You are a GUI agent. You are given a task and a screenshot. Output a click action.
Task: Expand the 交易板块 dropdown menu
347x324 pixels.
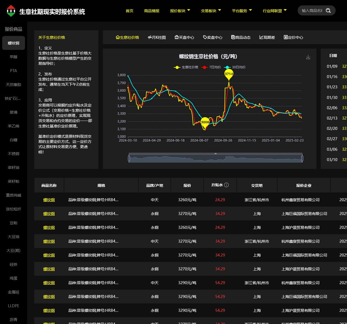pos(211,11)
